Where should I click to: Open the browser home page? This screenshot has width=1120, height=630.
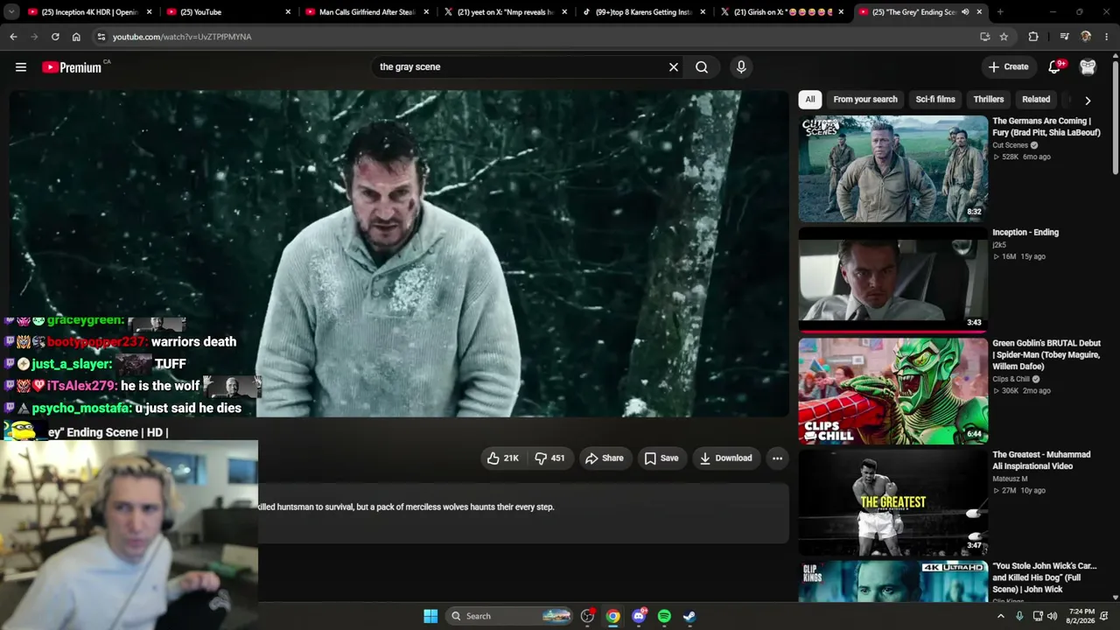[76, 37]
